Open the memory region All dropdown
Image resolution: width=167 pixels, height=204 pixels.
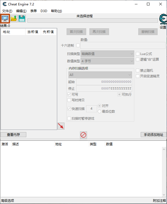[100, 75]
